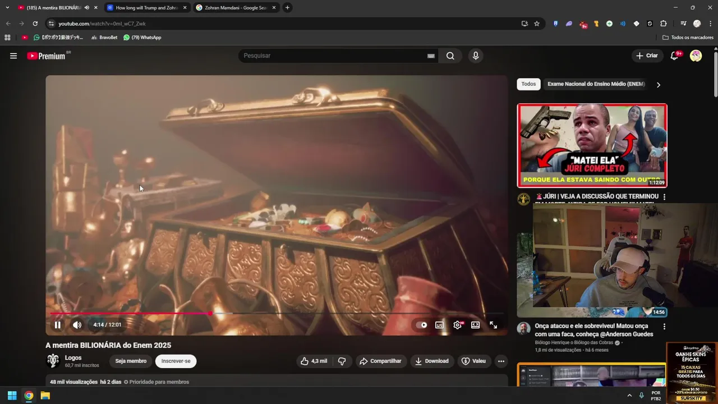Switch to theater mode

point(475,325)
